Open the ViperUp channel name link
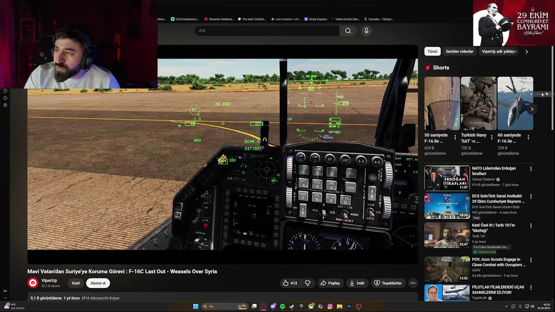 click(x=49, y=280)
